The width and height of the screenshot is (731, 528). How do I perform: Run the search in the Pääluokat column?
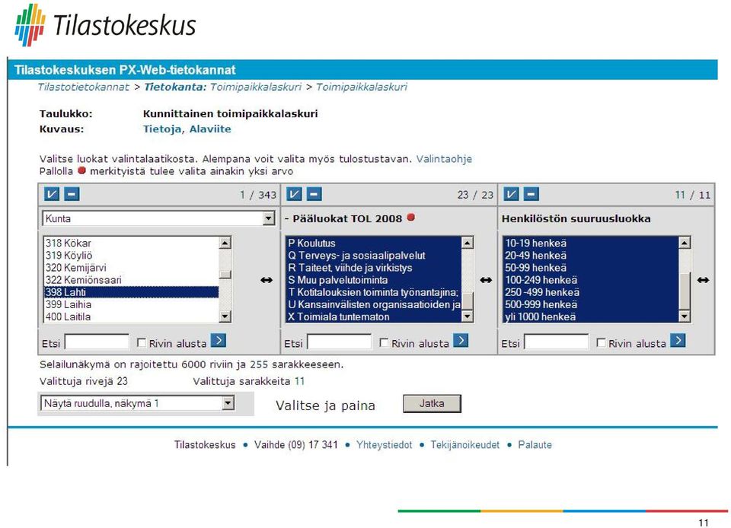pos(461,341)
